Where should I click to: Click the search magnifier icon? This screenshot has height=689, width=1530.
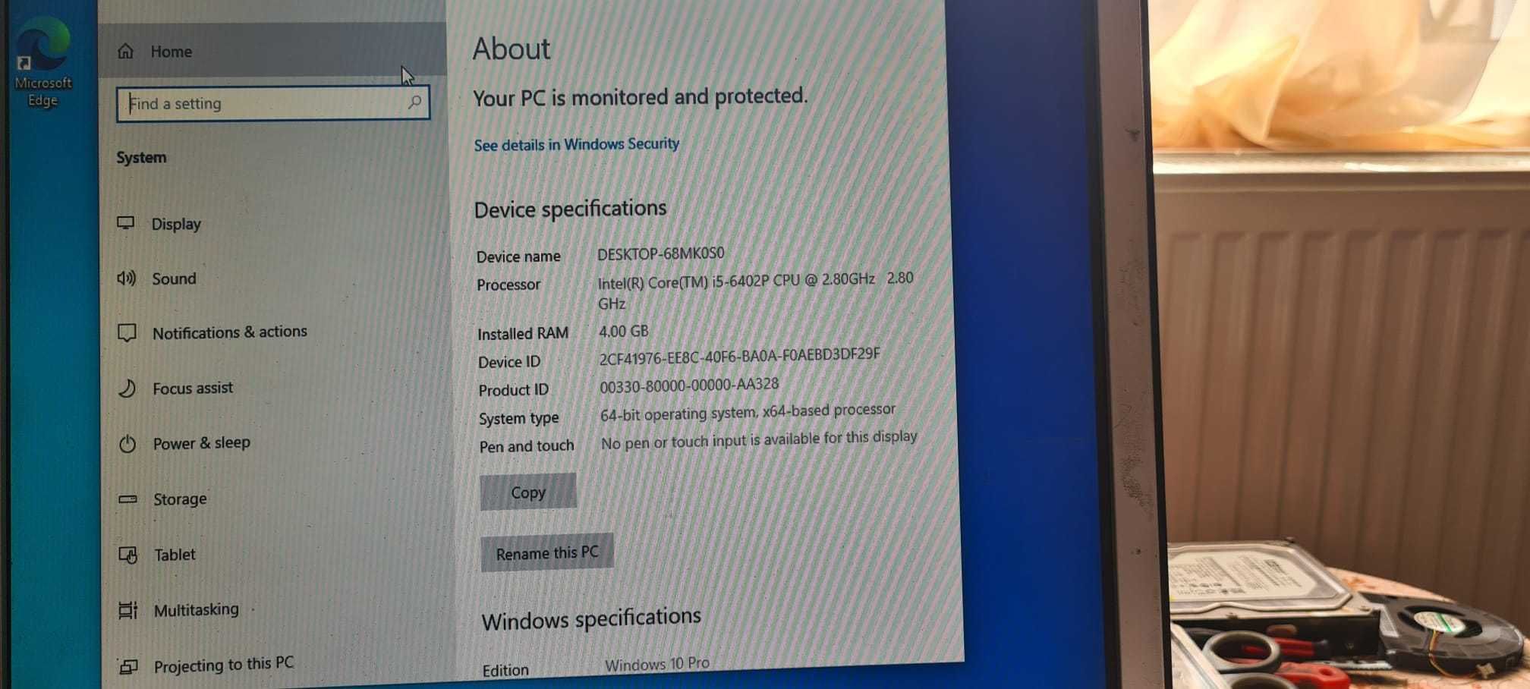pyautogui.click(x=414, y=102)
